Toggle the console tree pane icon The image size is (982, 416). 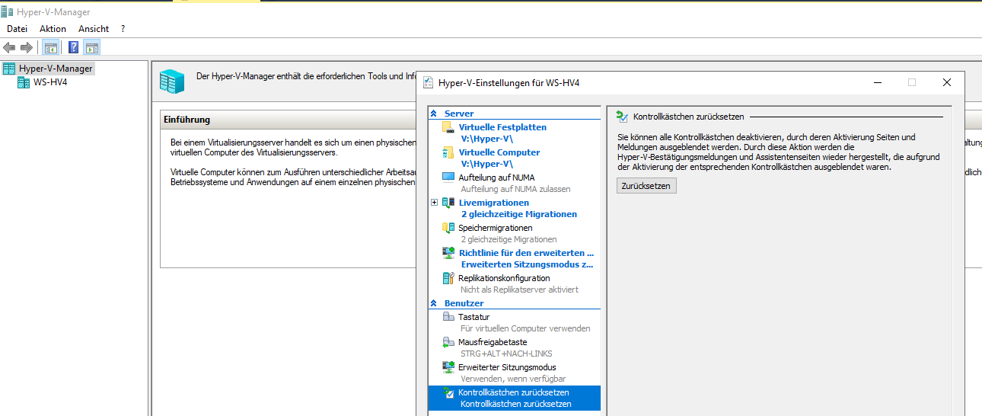point(50,47)
